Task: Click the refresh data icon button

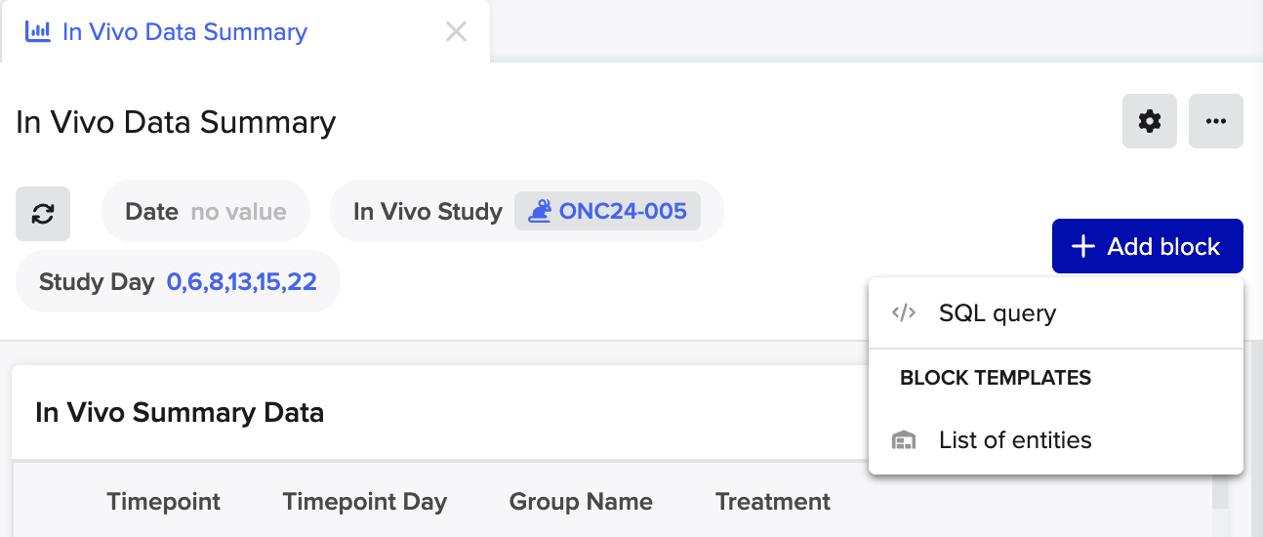Action: [43, 214]
